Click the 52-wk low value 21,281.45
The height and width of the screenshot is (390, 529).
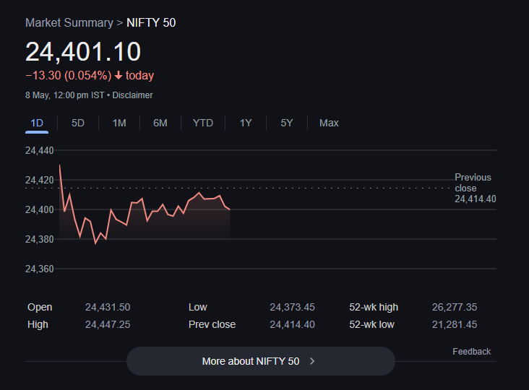click(455, 324)
